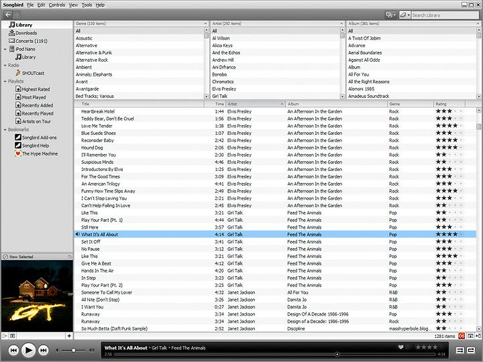Sort tracks by Genre column header

(410, 104)
